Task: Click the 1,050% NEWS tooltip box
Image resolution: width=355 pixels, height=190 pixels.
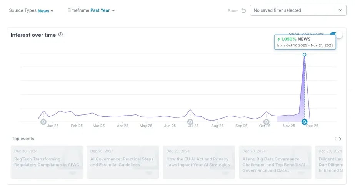Action: pos(305,42)
